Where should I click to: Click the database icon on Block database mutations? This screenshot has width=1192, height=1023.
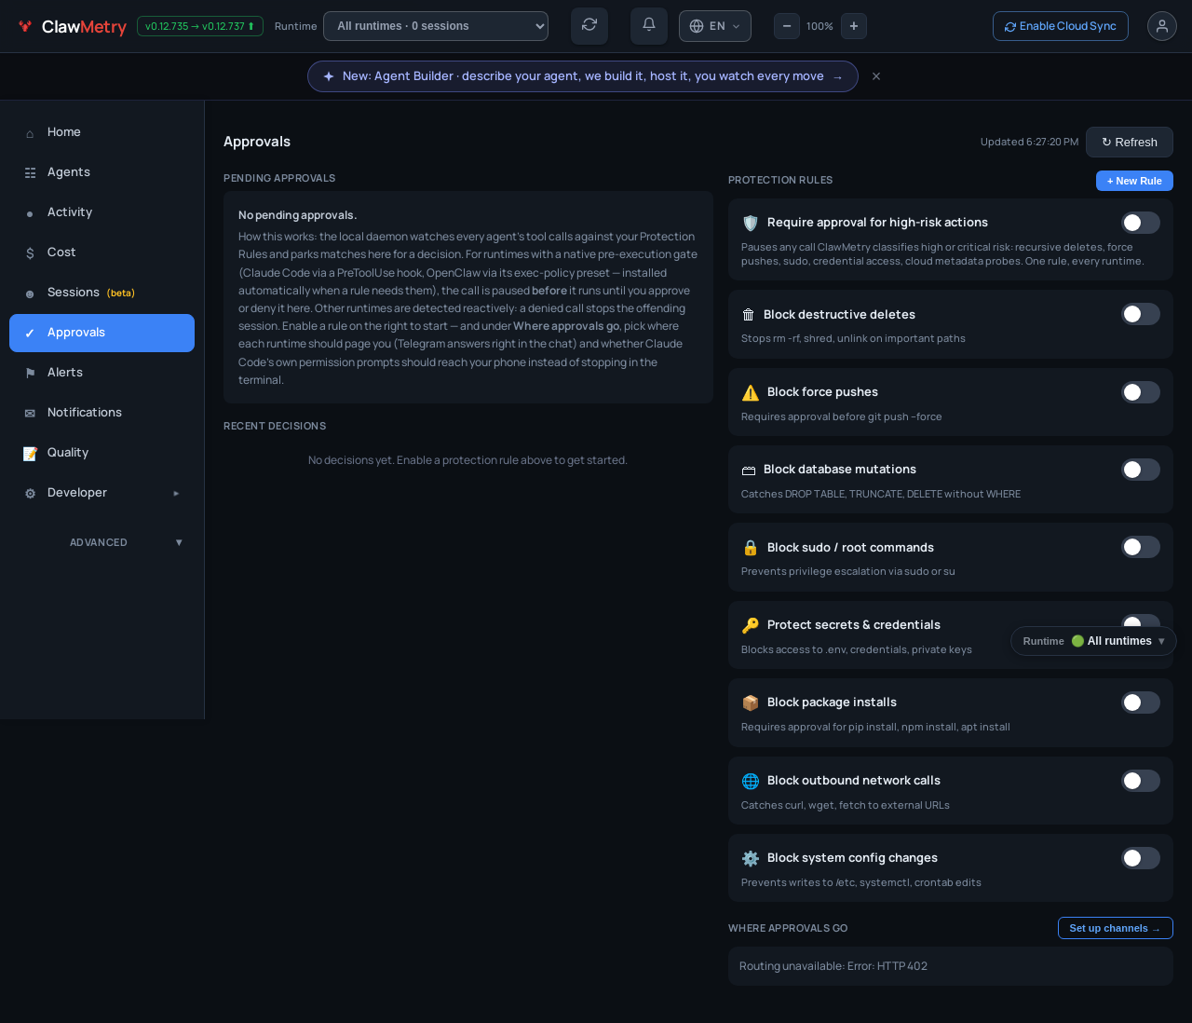(749, 470)
